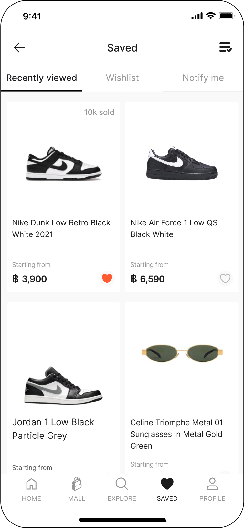244x528 pixels.
Task: Check the battery status icon
Action: click(x=226, y=16)
